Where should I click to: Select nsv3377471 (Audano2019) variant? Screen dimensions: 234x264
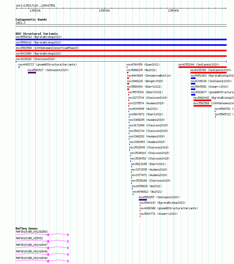pyautogui.click(x=149, y=175)
